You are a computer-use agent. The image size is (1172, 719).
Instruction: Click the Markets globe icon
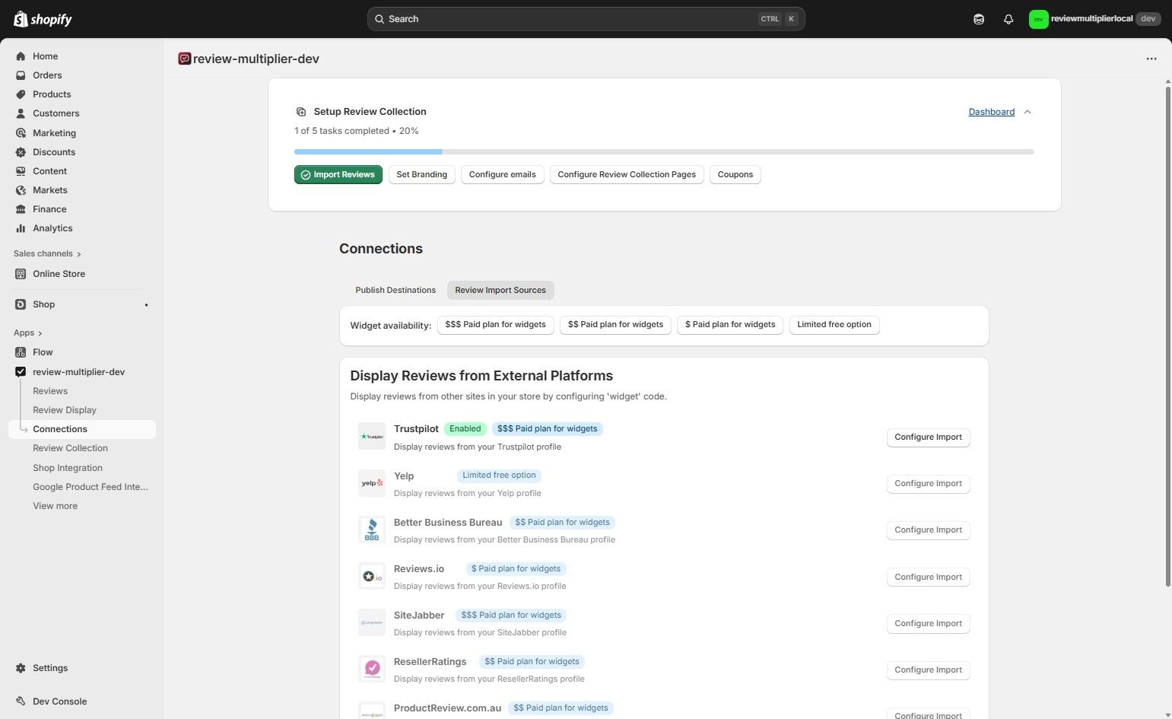click(21, 190)
